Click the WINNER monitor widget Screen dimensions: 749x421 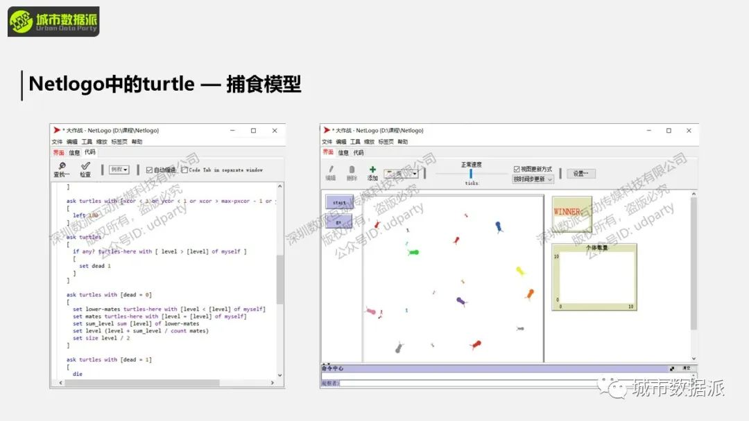click(571, 214)
